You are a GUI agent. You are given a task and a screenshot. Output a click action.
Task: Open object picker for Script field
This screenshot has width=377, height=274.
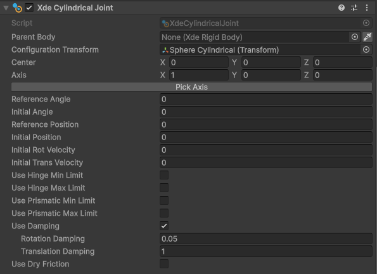click(366, 23)
